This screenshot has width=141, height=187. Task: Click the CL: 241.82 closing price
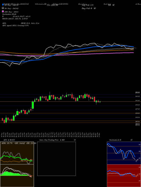(52, 5)
